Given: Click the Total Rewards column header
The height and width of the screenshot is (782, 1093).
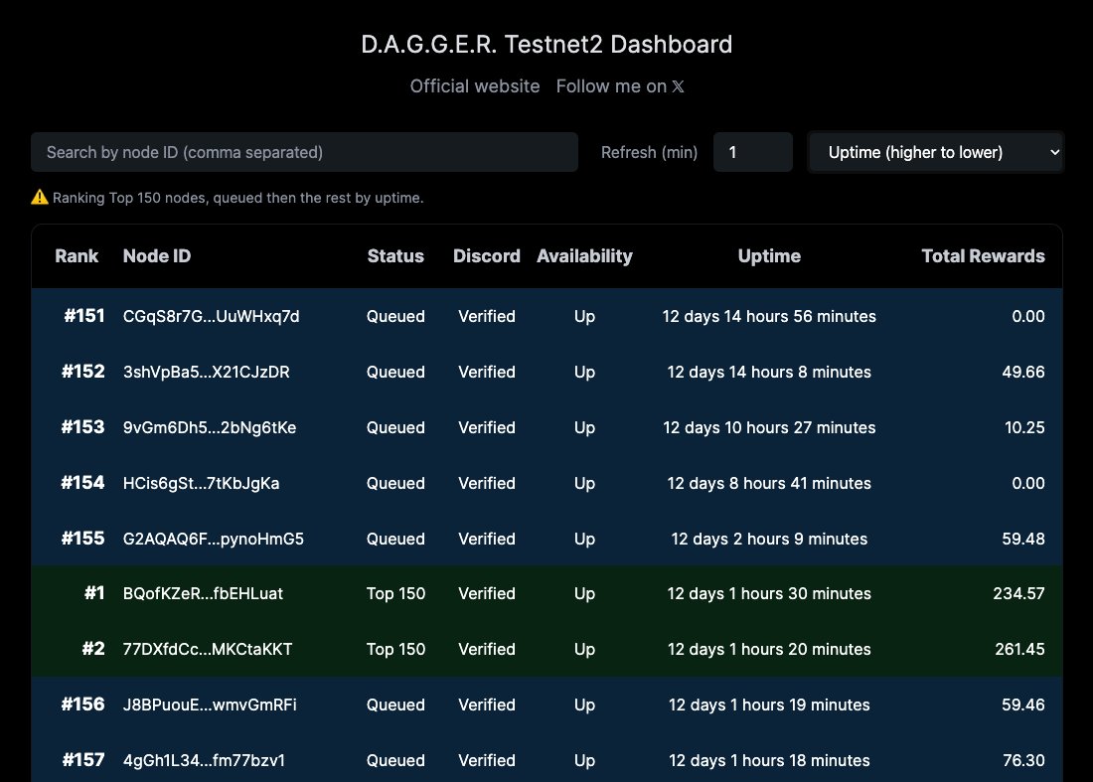Looking at the screenshot, I should coord(983,255).
